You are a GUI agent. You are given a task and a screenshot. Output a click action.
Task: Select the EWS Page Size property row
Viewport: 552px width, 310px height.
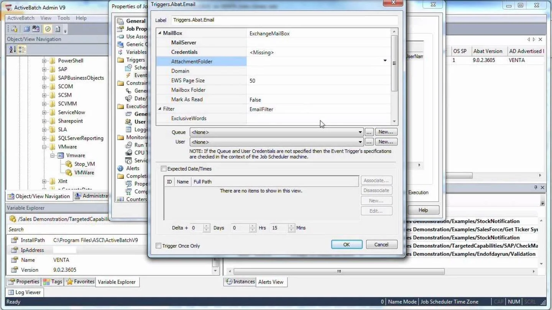point(273,81)
